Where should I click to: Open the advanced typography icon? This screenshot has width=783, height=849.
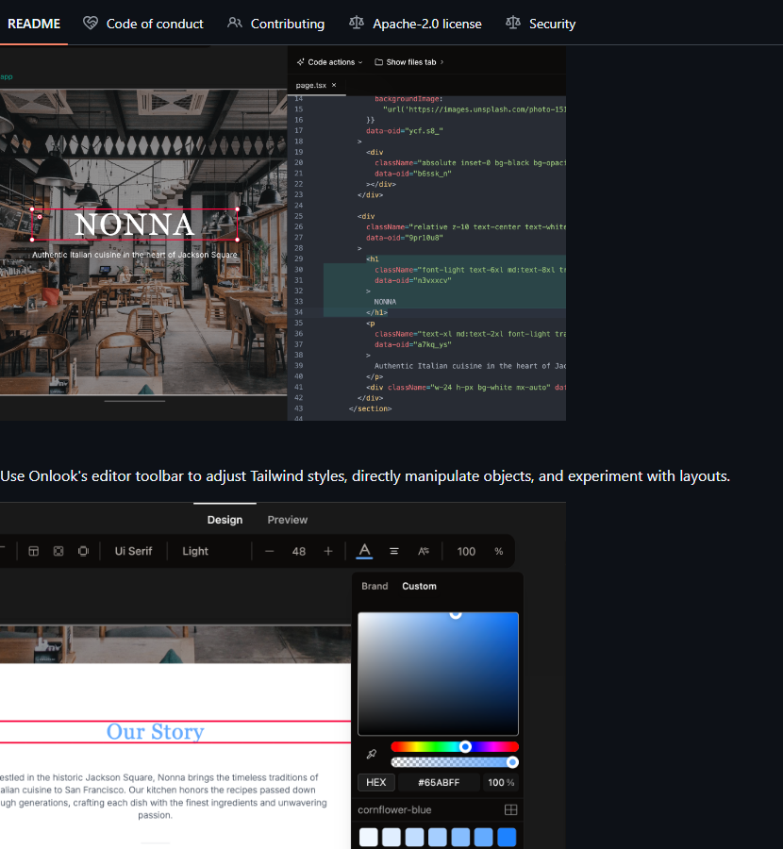pos(424,551)
